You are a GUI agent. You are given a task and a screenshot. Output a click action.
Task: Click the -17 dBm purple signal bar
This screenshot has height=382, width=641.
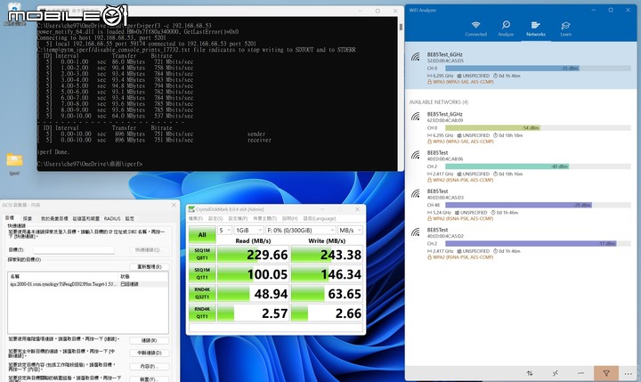coord(531,243)
